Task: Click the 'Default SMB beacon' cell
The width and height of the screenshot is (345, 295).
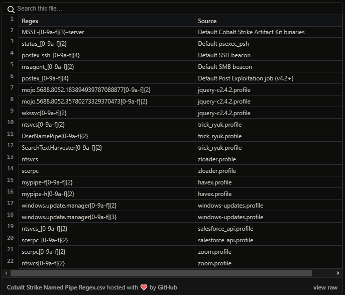Action: (269, 67)
